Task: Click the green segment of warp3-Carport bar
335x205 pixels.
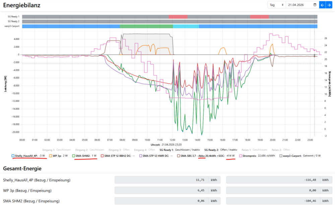Action: [x=146, y=26]
